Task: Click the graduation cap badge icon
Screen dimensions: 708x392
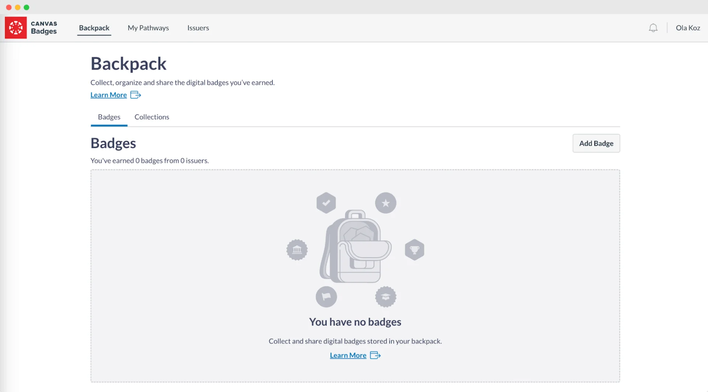Action: 386,297
